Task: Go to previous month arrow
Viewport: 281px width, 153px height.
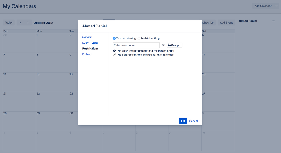Action: coord(20,22)
